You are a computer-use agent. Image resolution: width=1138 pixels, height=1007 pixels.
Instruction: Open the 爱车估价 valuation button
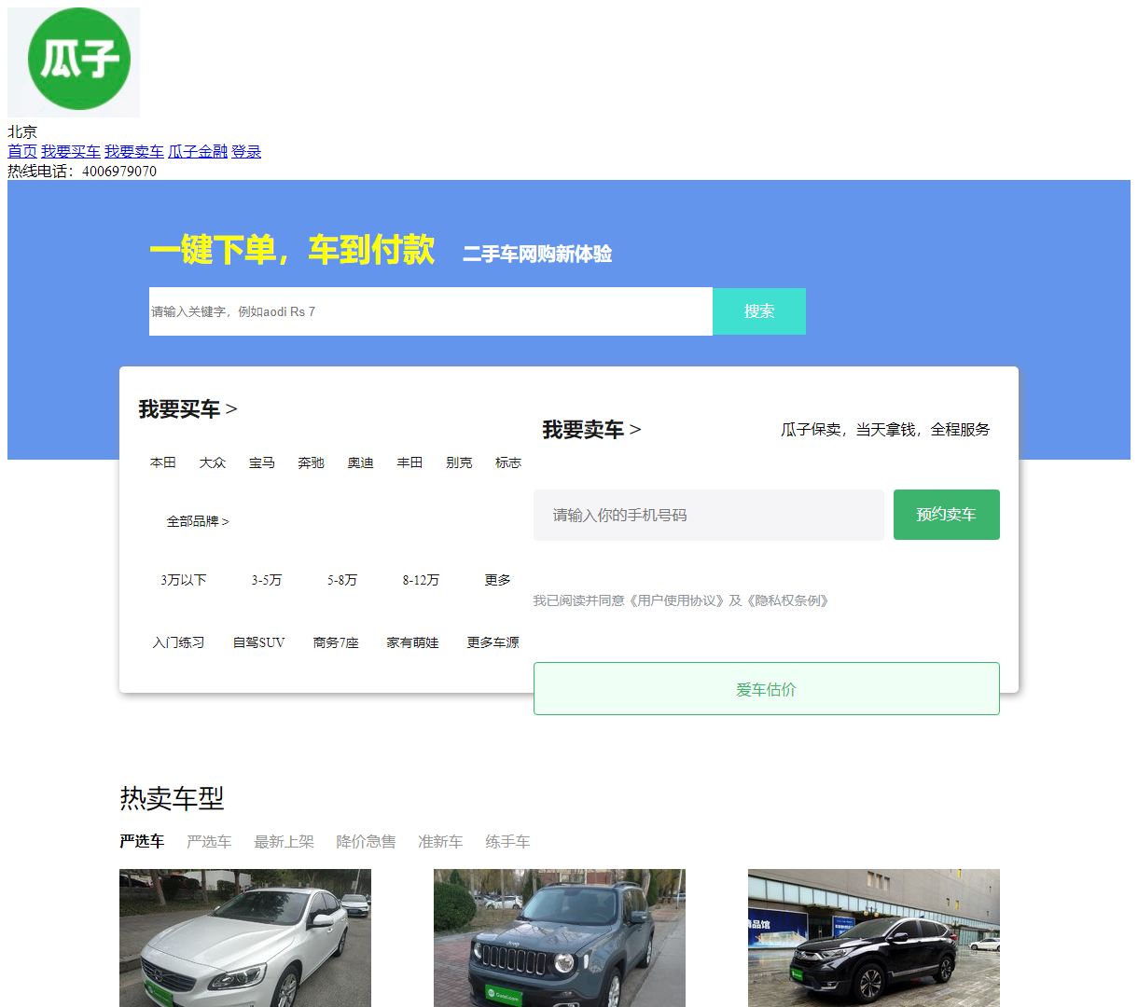point(766,688)
